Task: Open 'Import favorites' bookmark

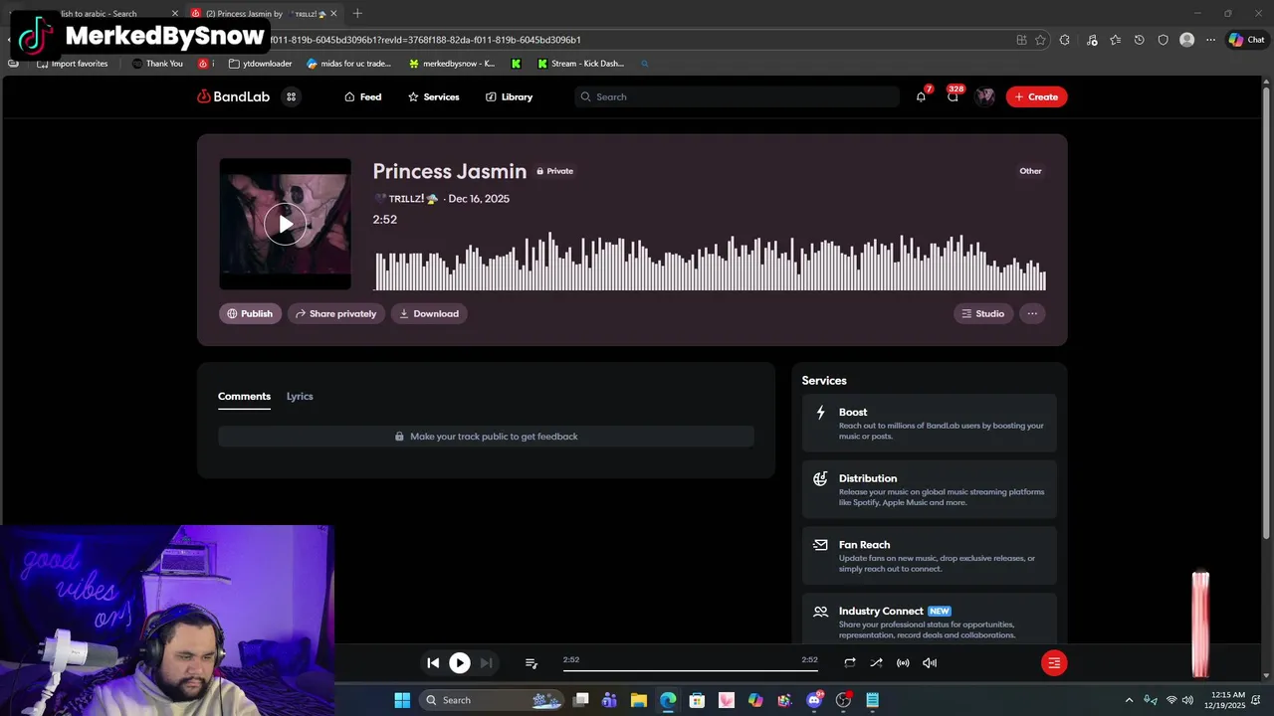Action: click(x=72, y=64)
